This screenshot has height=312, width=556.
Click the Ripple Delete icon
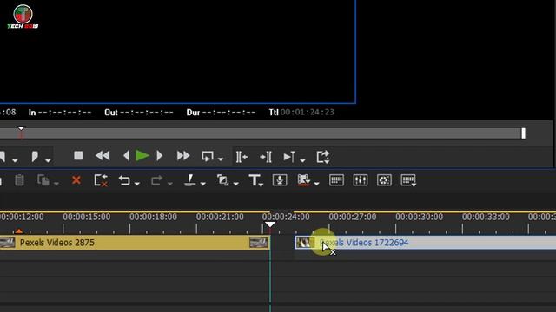tap(101, 180)
